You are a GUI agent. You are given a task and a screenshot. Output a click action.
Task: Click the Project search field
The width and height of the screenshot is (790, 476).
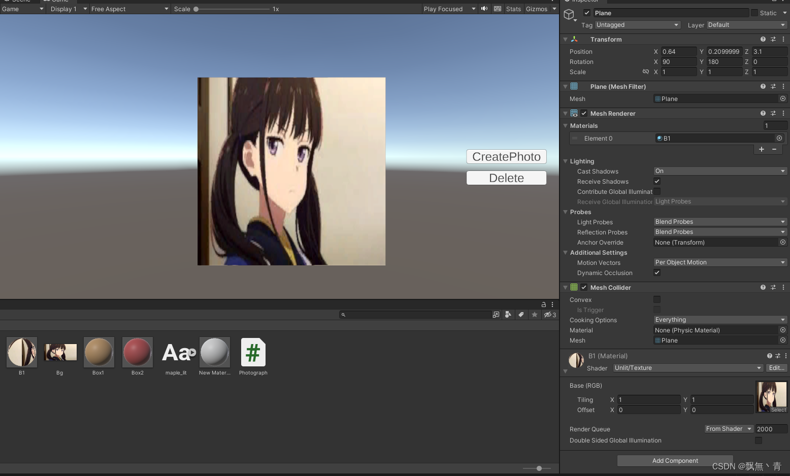pos(415,315)
